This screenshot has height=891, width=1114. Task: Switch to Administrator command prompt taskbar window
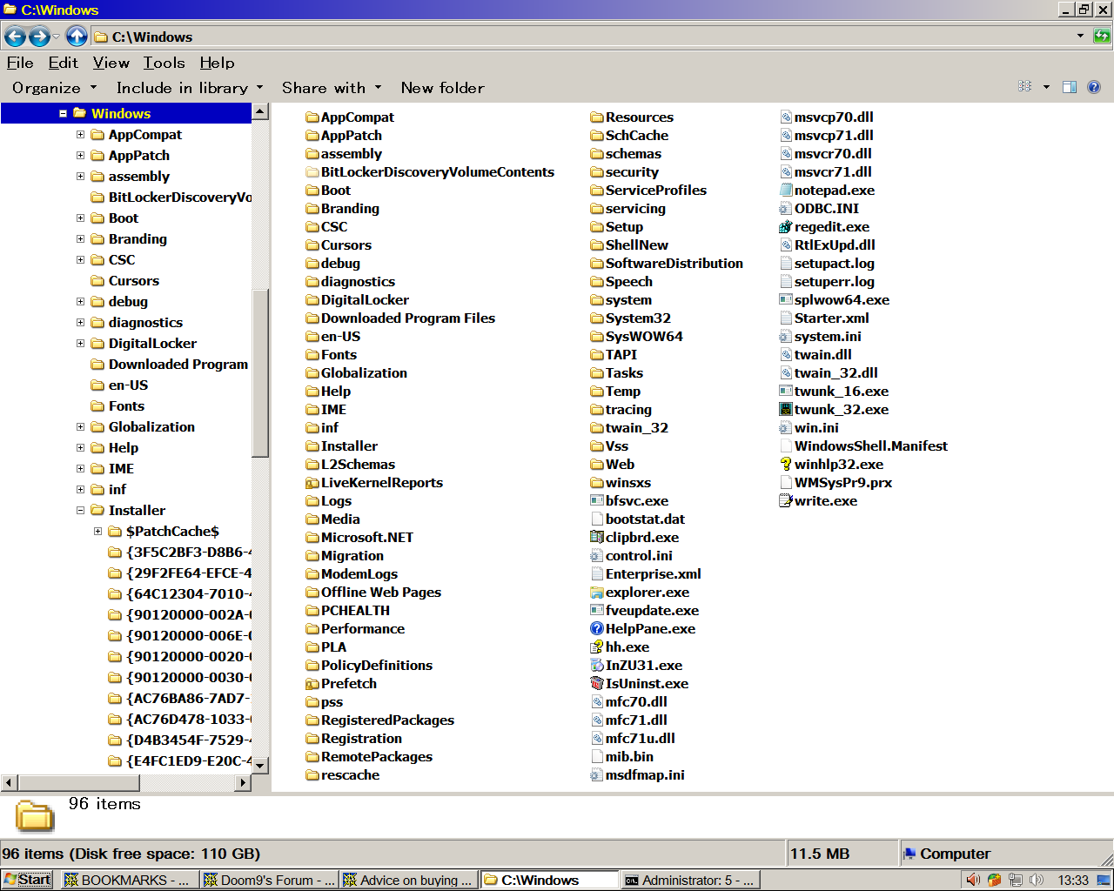tap(691, 880)
